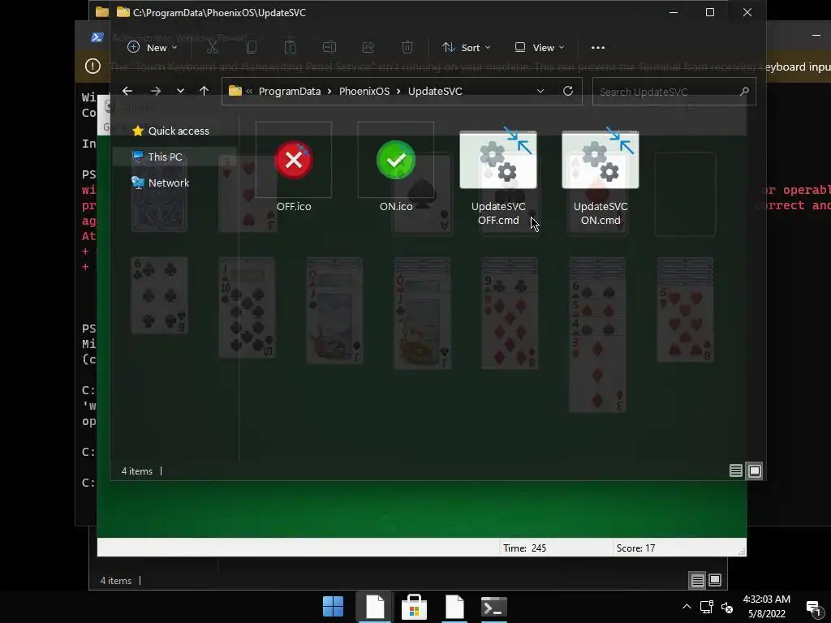Select the OFF.ico file

294,167
